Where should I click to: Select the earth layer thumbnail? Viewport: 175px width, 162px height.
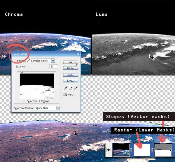pos(121,150)
